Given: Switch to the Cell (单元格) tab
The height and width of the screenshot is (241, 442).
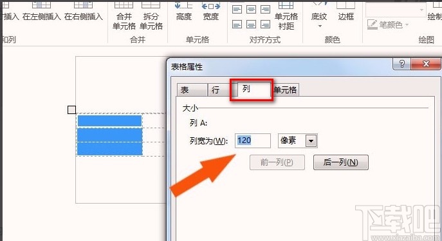Looking at the screenshot, I should (285, 90).
